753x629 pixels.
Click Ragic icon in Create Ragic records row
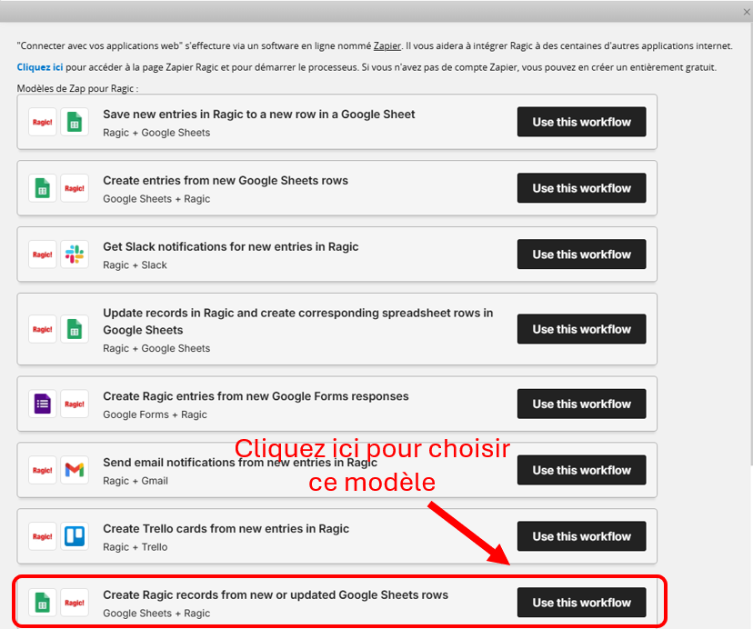point(75,603)
